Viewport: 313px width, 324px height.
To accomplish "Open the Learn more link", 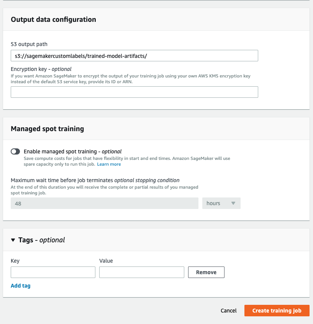I will point(109,164).
